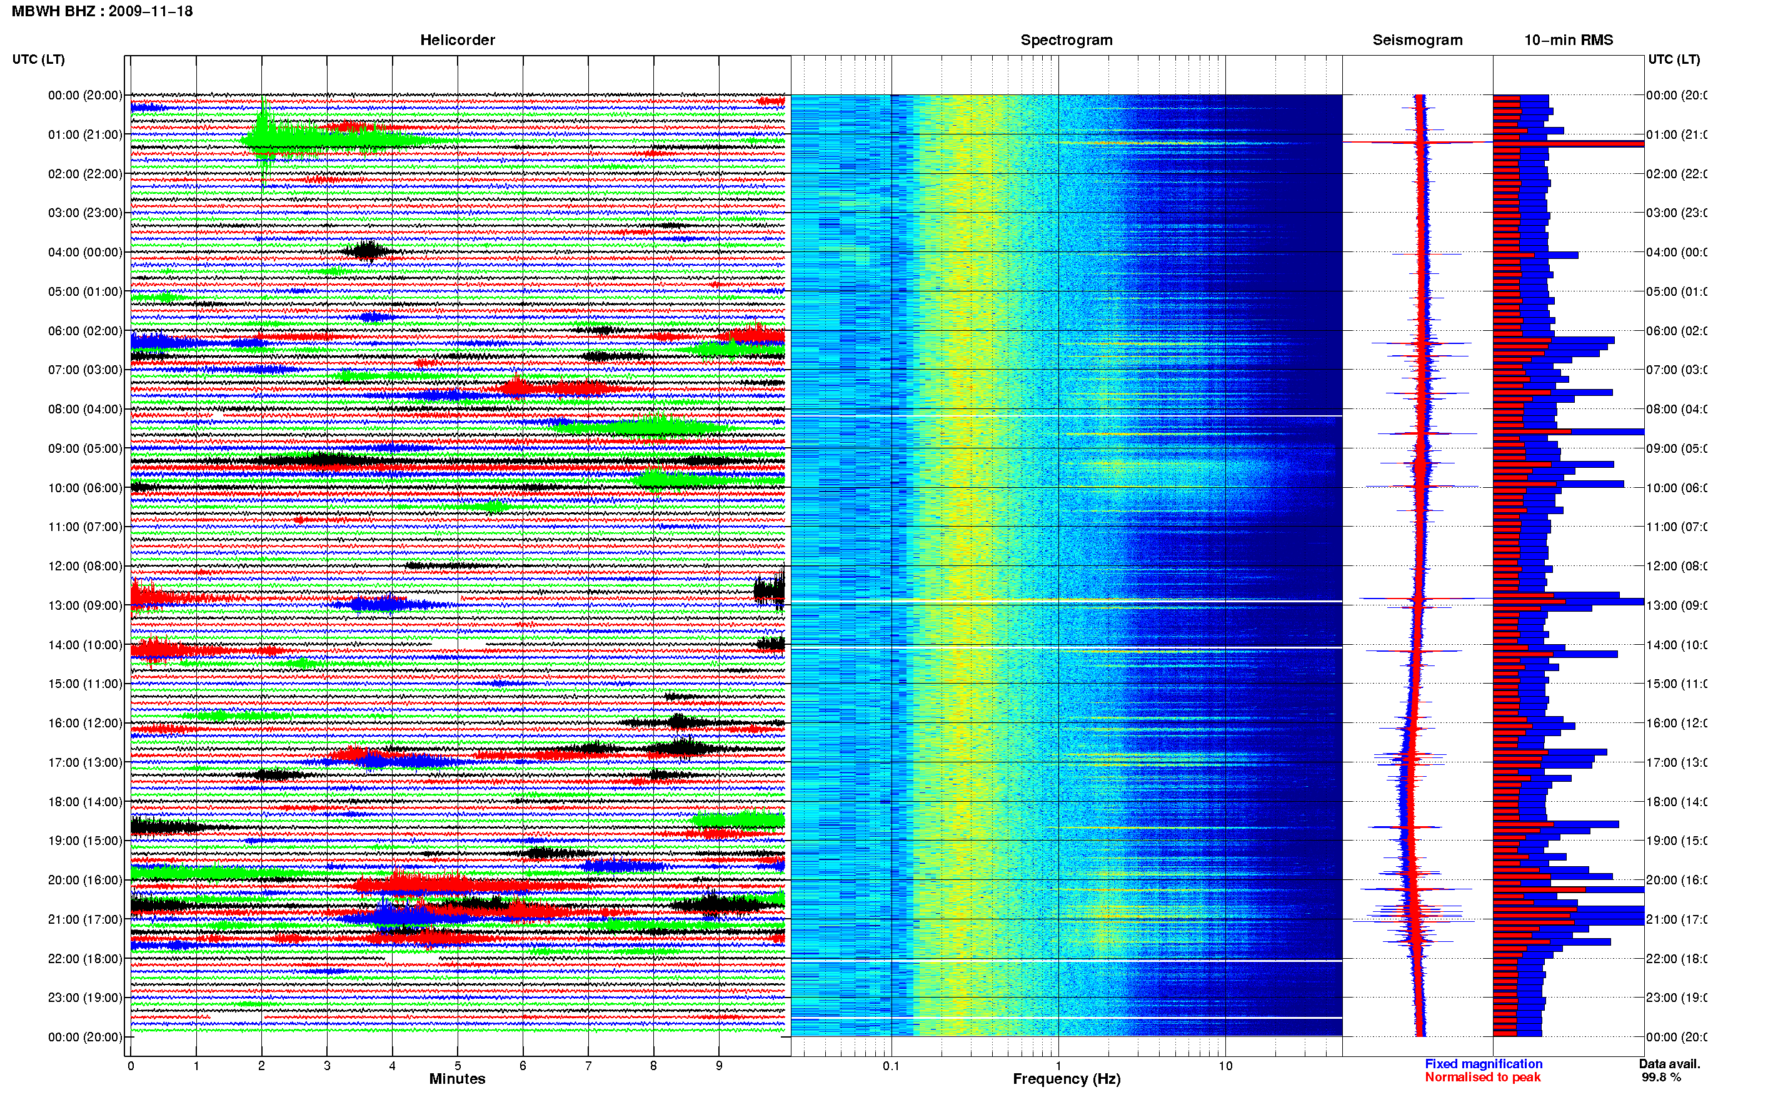Click the left 01:00 (21:00) time label
This screenshot has height=1112, width=1778.
coord(85,134)
